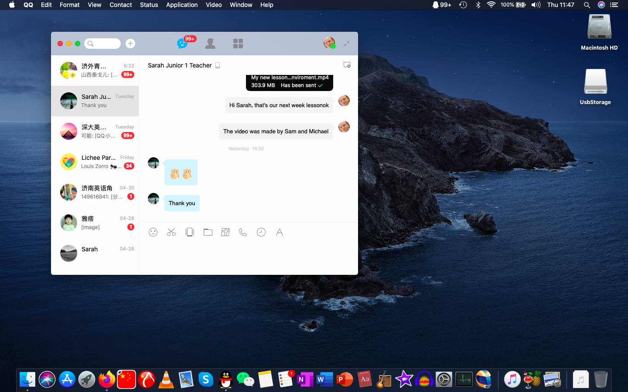Click the user profile avatar status
The image size is (628, 392).
click(x=329, y=43)
